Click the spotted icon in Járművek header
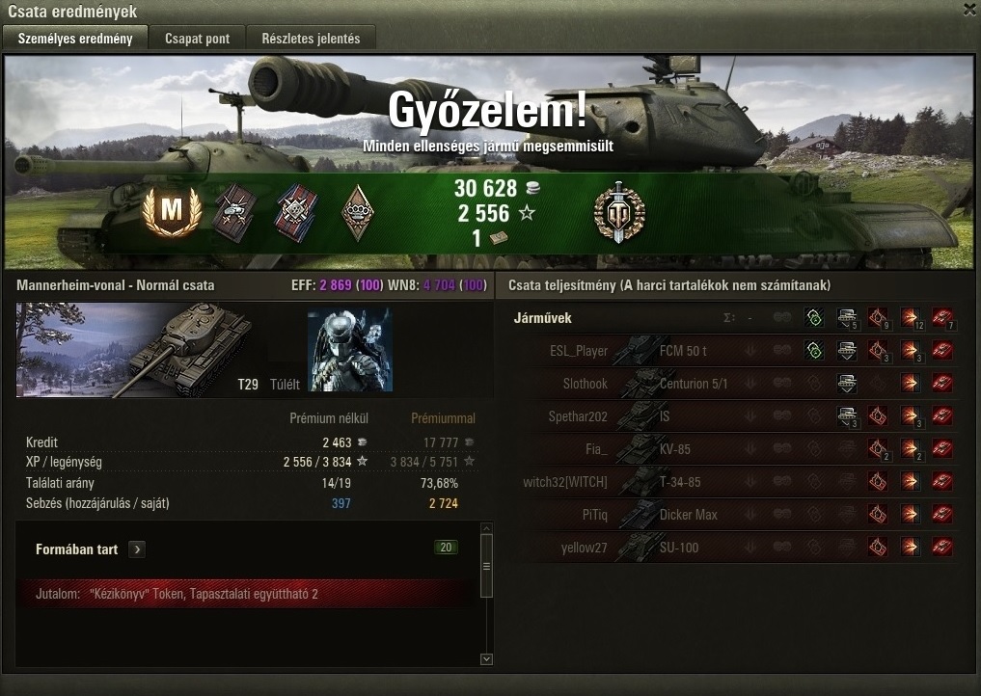 click(x=814, y=318)
